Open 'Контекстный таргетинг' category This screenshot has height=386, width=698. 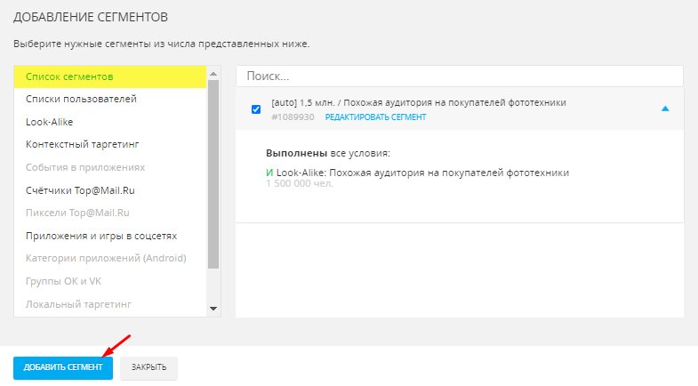pos(83,144)
